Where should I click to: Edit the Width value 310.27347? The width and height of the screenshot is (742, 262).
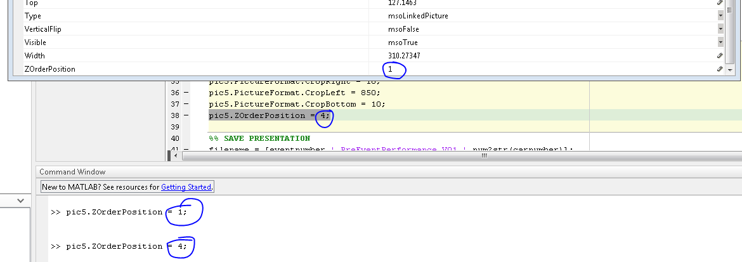tap(545, 56)
